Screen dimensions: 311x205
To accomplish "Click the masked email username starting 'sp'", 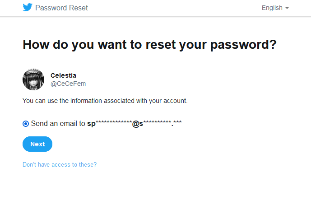I will 109,123.
